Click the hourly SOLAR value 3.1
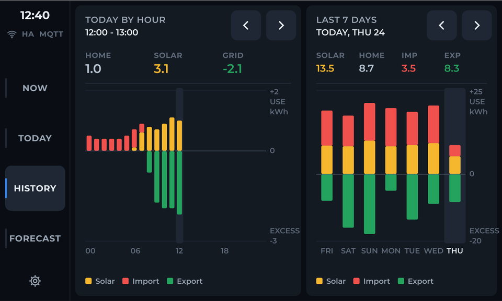This screenshot has width=502, height=301. 161,69
